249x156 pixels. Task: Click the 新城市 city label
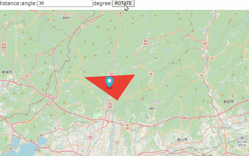7,72
